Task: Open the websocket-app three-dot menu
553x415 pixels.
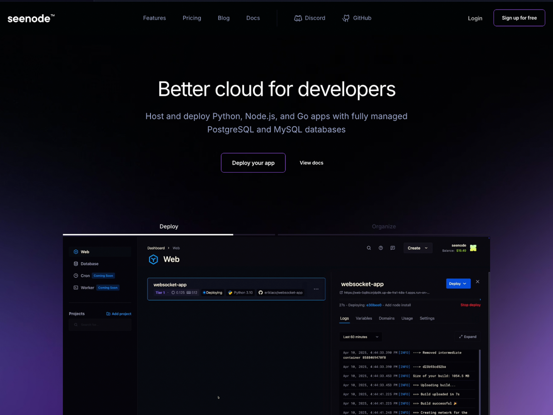Action: (316, 289)
